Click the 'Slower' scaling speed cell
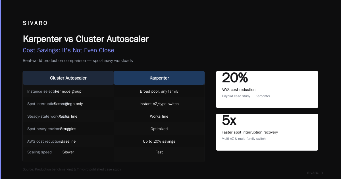This screenshot has height=179, width=341. coord(68,152)
